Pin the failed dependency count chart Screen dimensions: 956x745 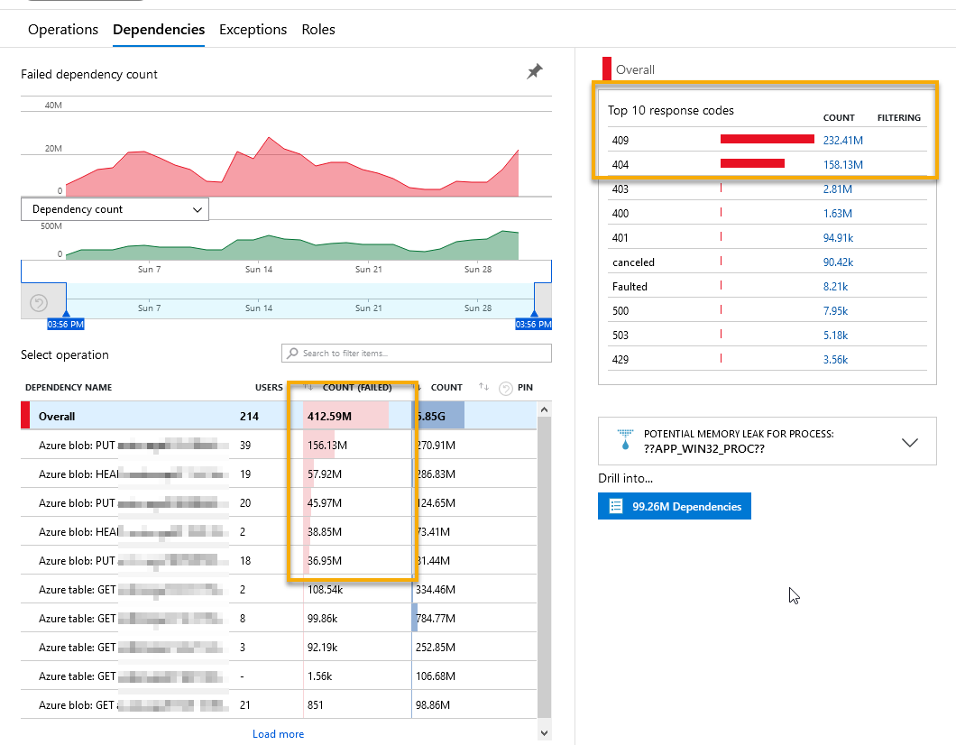pyautogui.click(x=534, y=72)
